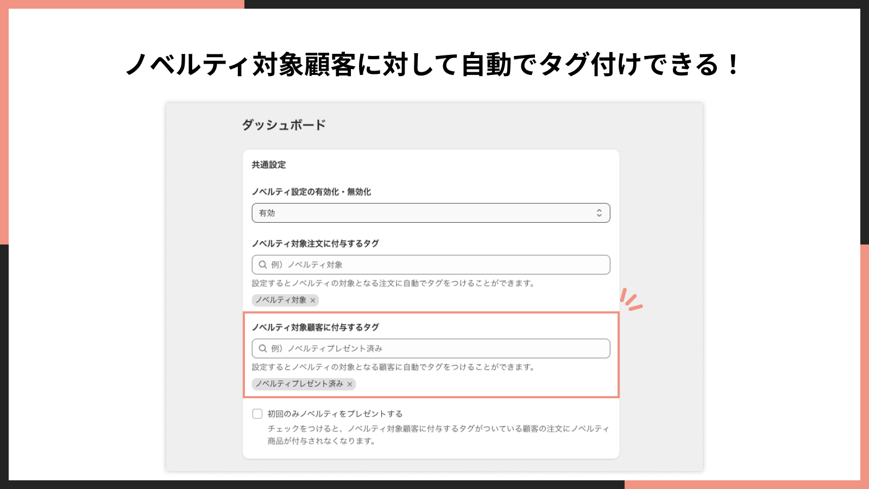Viewport: 869px width, 489px height.
Task: Select the ノベルティプレゼント済み tag chip
Action: [x=299, y=385]
